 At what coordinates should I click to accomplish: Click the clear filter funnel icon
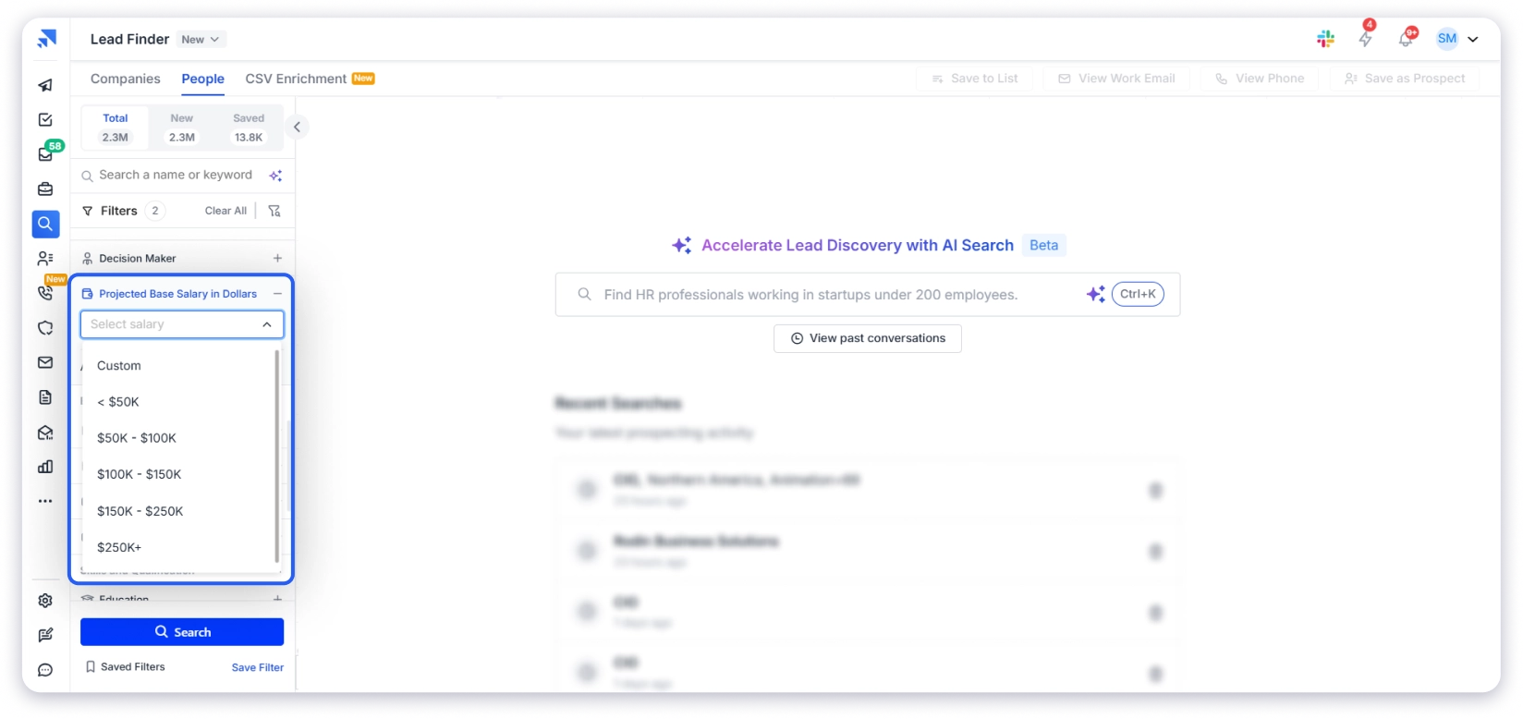click(274, 211)
